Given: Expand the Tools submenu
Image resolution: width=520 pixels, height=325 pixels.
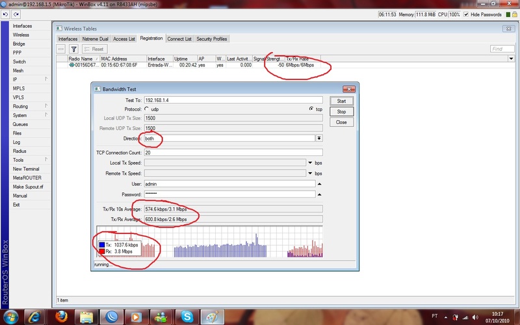Looking at the screenshot, I should (x=46, y=160).
